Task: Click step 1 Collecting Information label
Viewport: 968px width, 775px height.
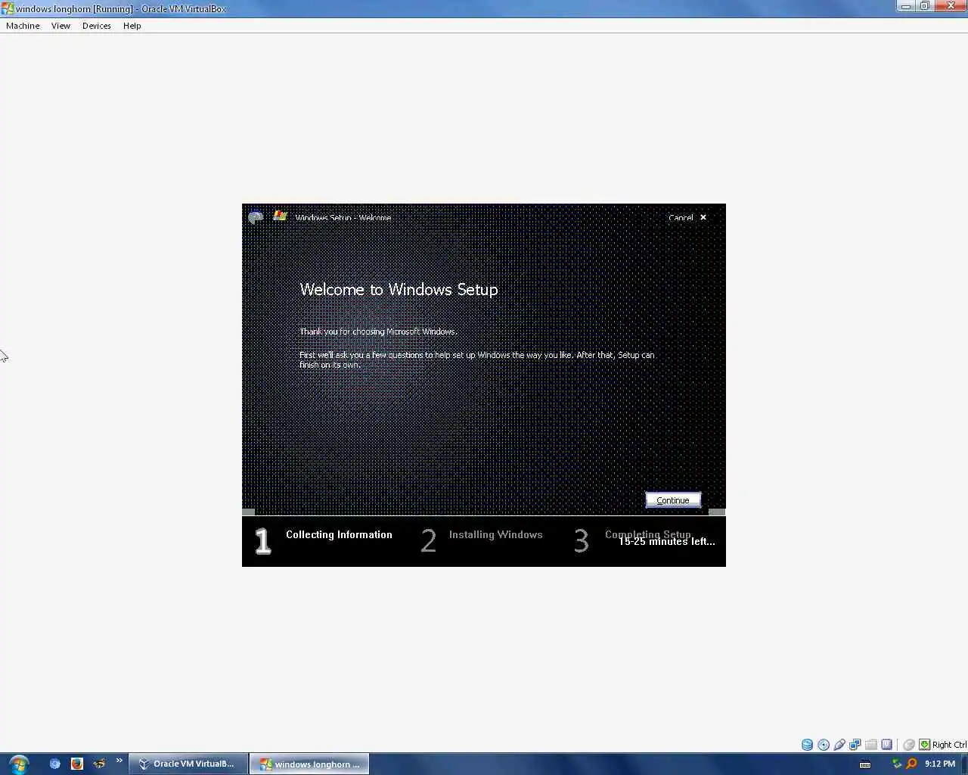Action: tap(339, 534)
